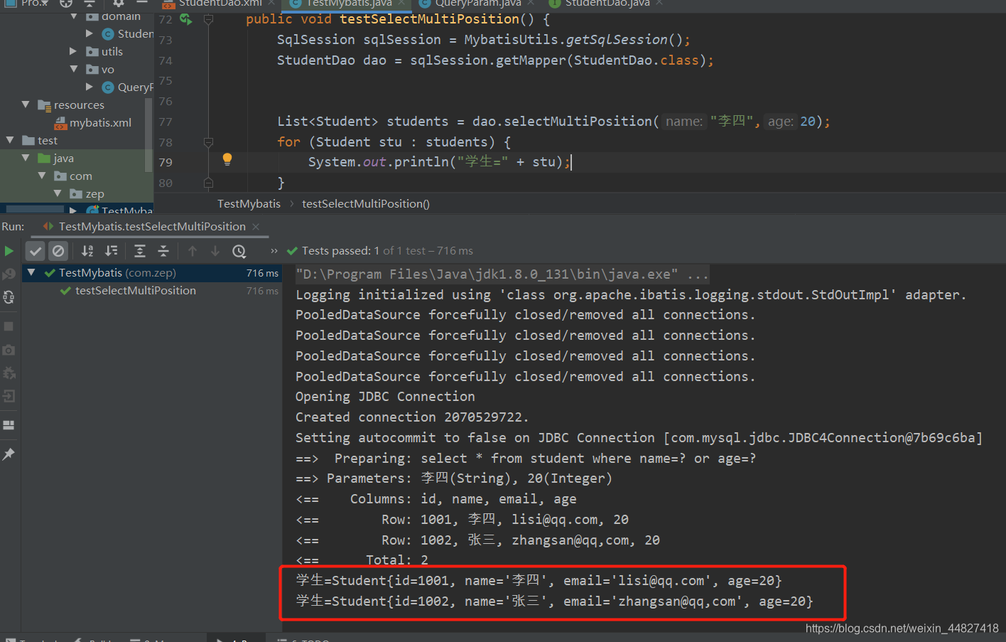Click testSelectMultiPosition() breadcrumb

tap(366, 204)
